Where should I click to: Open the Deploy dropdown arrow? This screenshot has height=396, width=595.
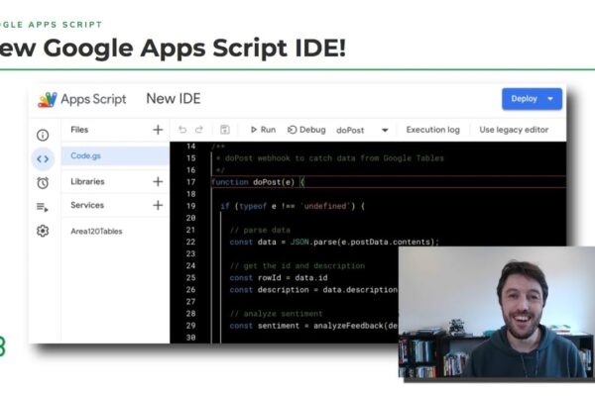click(550, 99)
